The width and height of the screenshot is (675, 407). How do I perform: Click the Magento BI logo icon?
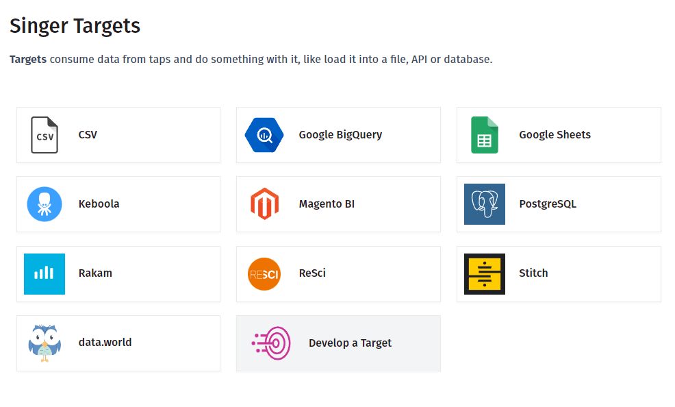pos(264,203)
